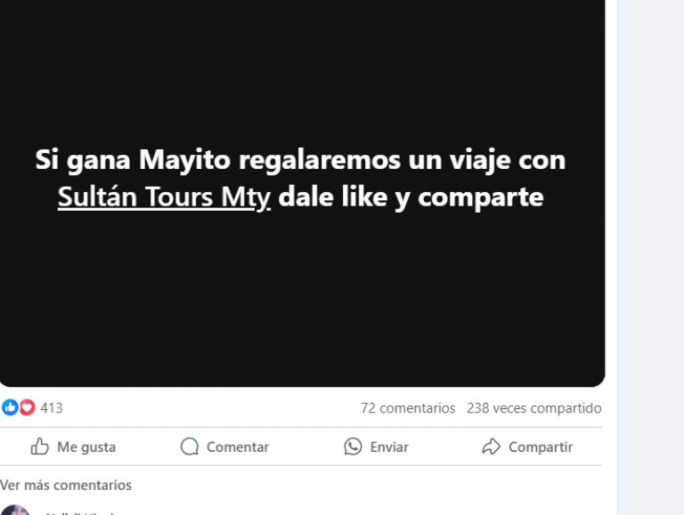Image resolution: width=684 pixels, height=515 pixels.
Task: Open the Sultán Tours Mty page link
Action: 164,197
